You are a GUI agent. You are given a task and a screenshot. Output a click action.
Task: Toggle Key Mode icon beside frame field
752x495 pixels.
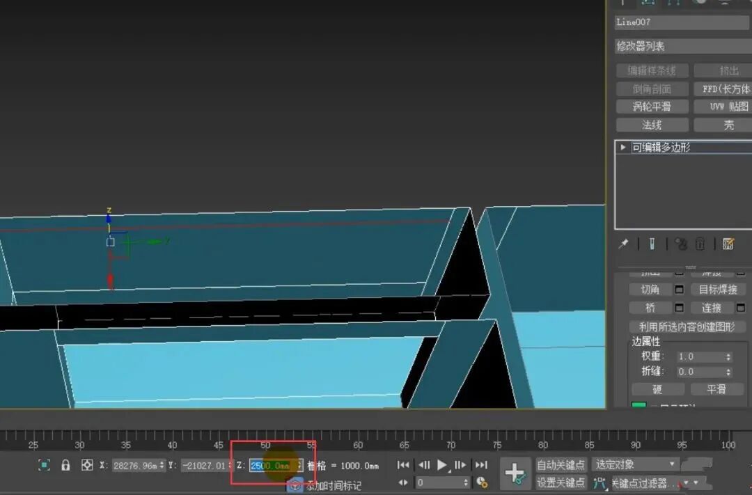[403, 482]
